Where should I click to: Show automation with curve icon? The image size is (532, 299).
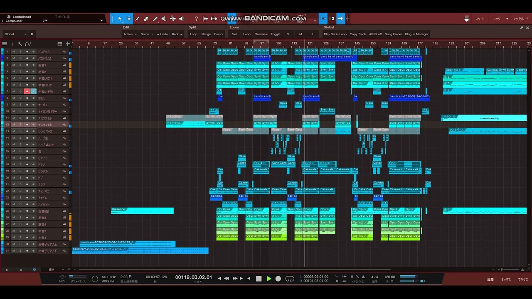(28, 44)
